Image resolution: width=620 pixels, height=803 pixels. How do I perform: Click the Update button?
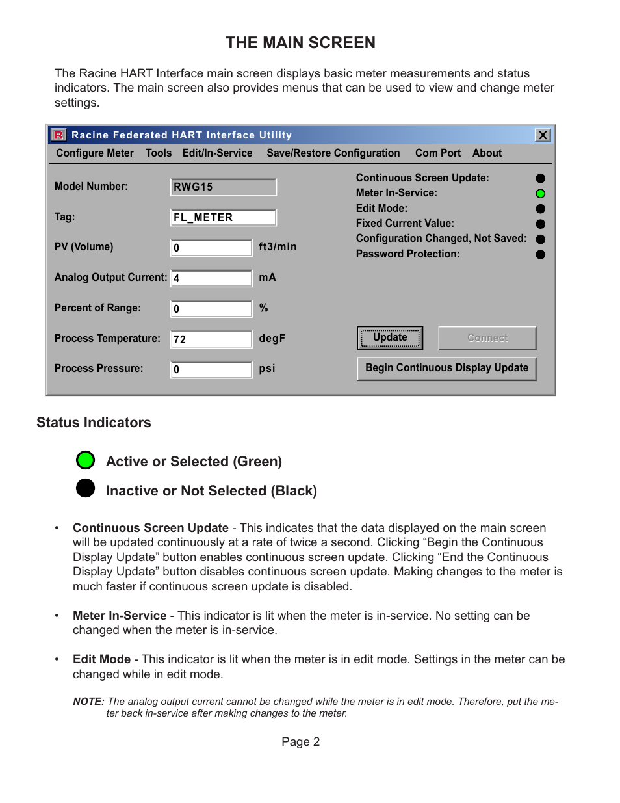[x=390, y=338]
